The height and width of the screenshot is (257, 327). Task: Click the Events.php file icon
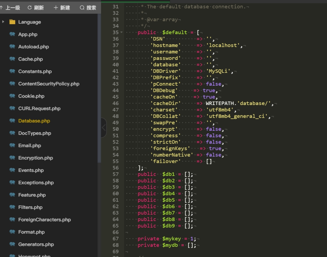(x=12, y=170)
